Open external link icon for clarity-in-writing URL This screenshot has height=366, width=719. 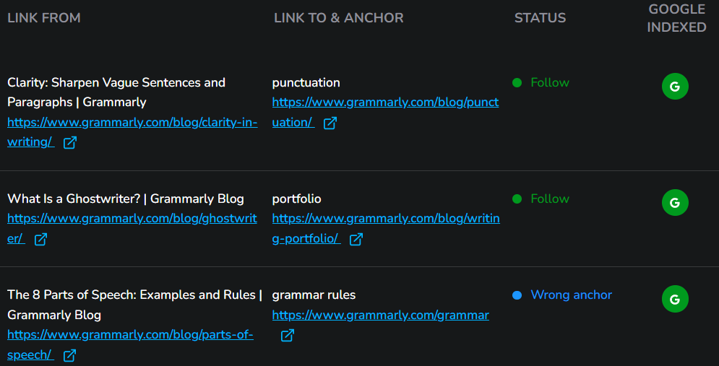tap(69, 142)
